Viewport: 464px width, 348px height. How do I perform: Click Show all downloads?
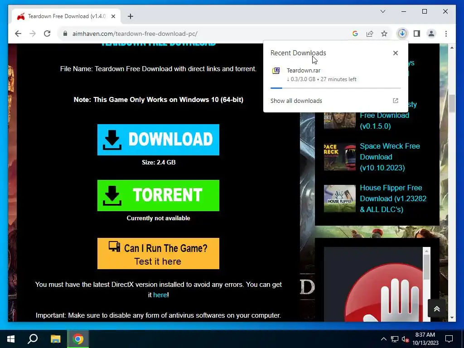(x=296, y=101)
